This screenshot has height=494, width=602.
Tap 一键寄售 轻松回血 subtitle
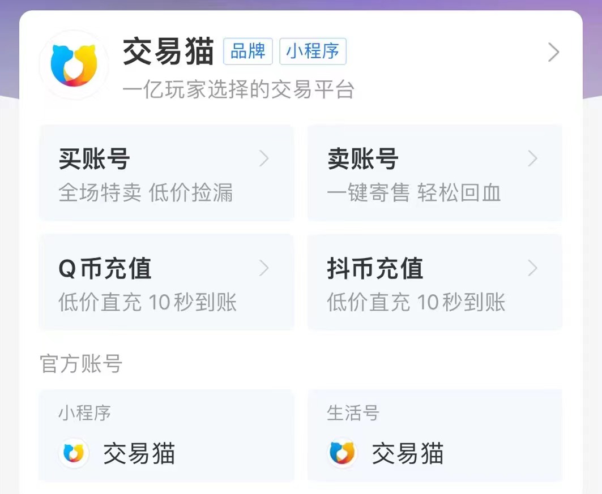coord(414,194)
